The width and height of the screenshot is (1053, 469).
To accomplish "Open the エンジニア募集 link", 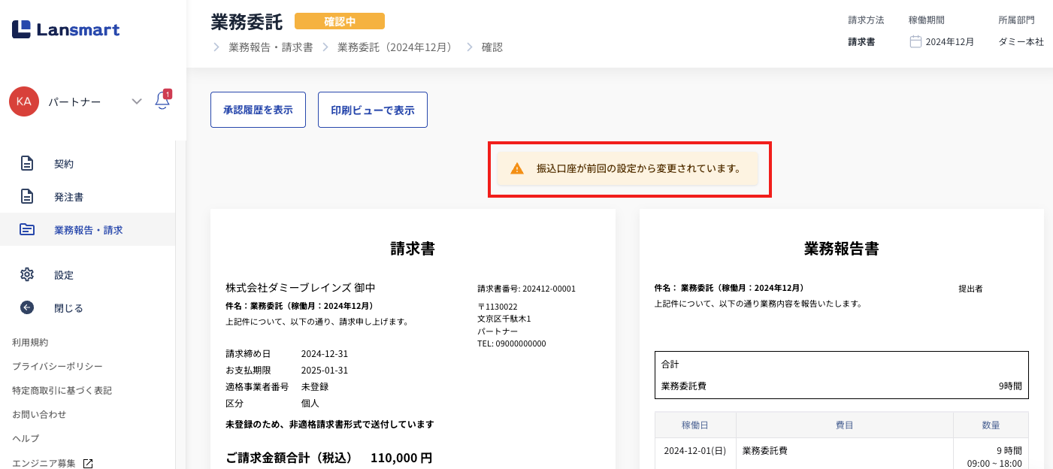I will pos(44,463).
